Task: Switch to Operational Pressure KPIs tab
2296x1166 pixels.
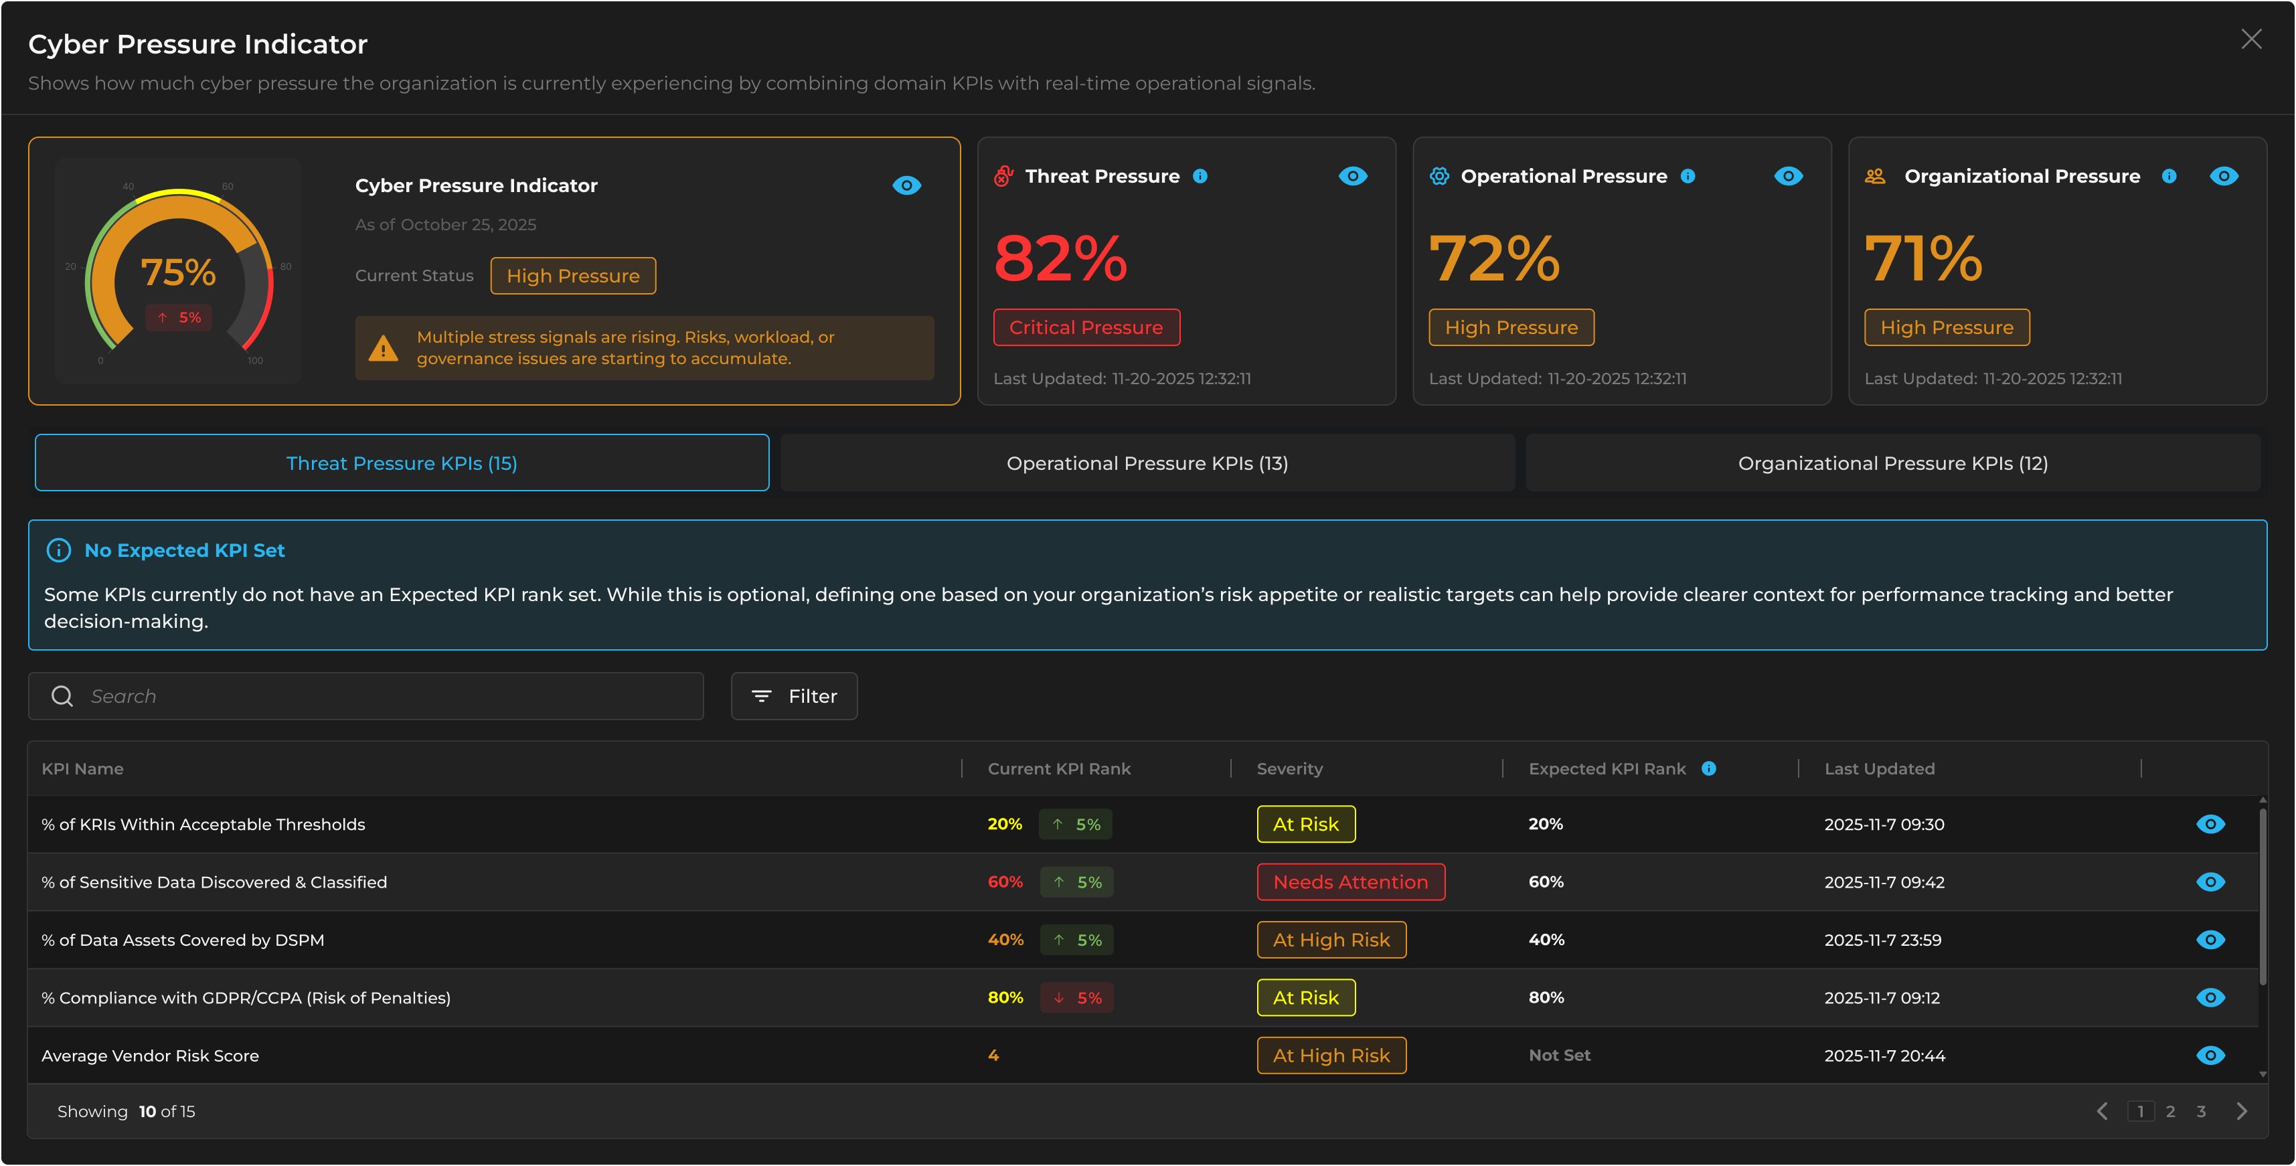Action: click(1147, 464)
